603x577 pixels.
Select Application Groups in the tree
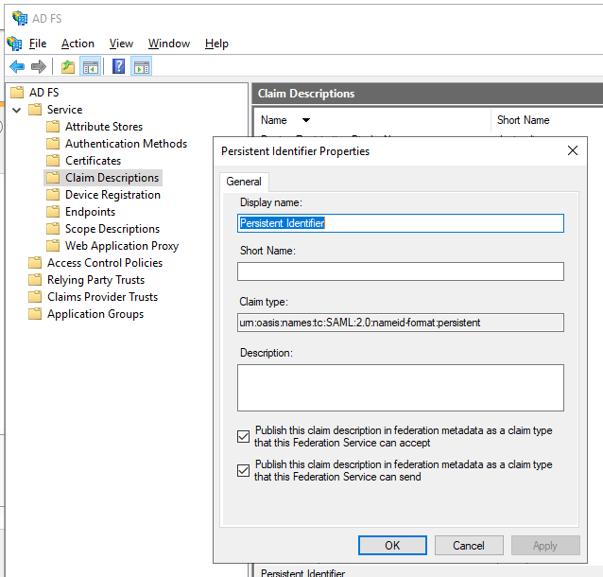tap(95, 314)
